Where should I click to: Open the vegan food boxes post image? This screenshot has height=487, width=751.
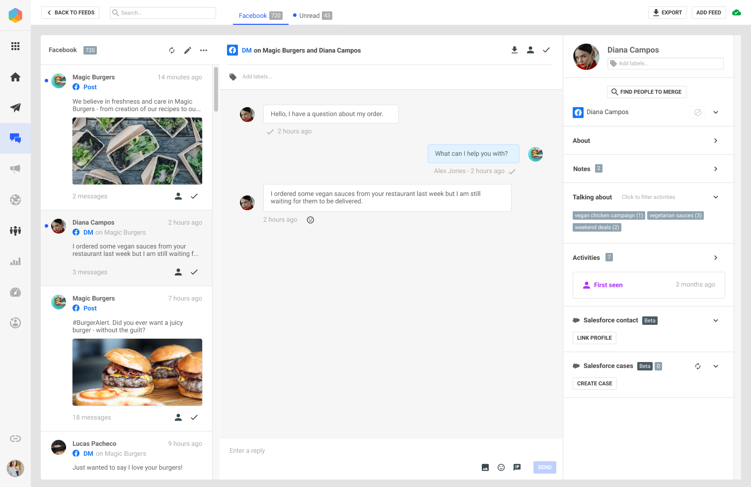pyautogui.click(x=137, y=151)
